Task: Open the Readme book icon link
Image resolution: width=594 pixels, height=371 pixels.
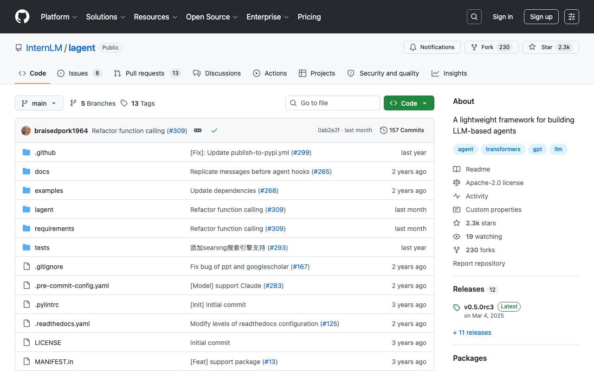Action: (x=471, y=169)
